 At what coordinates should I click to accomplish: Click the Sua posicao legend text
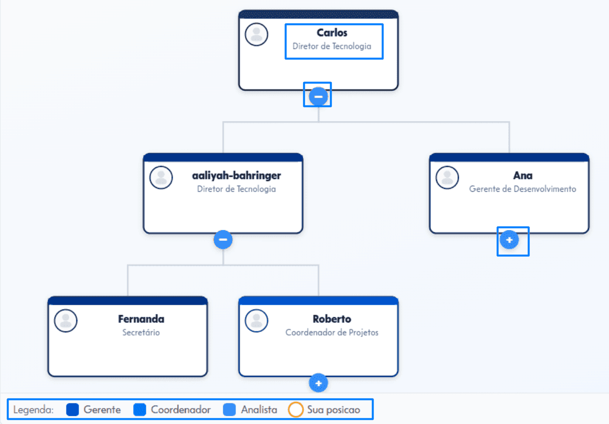click(x=334, y=410)
